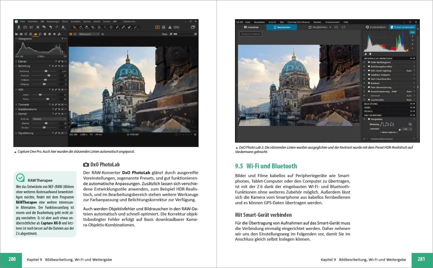
Task: Click the Vergleichen button in DxO
Action: [x=318, y=27]
